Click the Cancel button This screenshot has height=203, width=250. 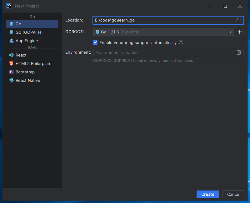tap(233, 194)
